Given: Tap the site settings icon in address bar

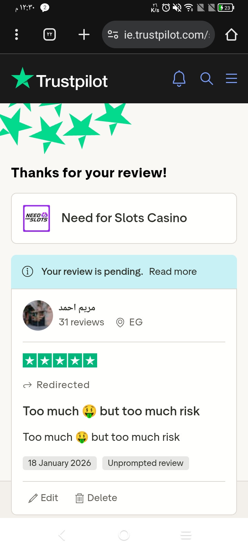Looking at the screenshot, I should click(113, 34).
